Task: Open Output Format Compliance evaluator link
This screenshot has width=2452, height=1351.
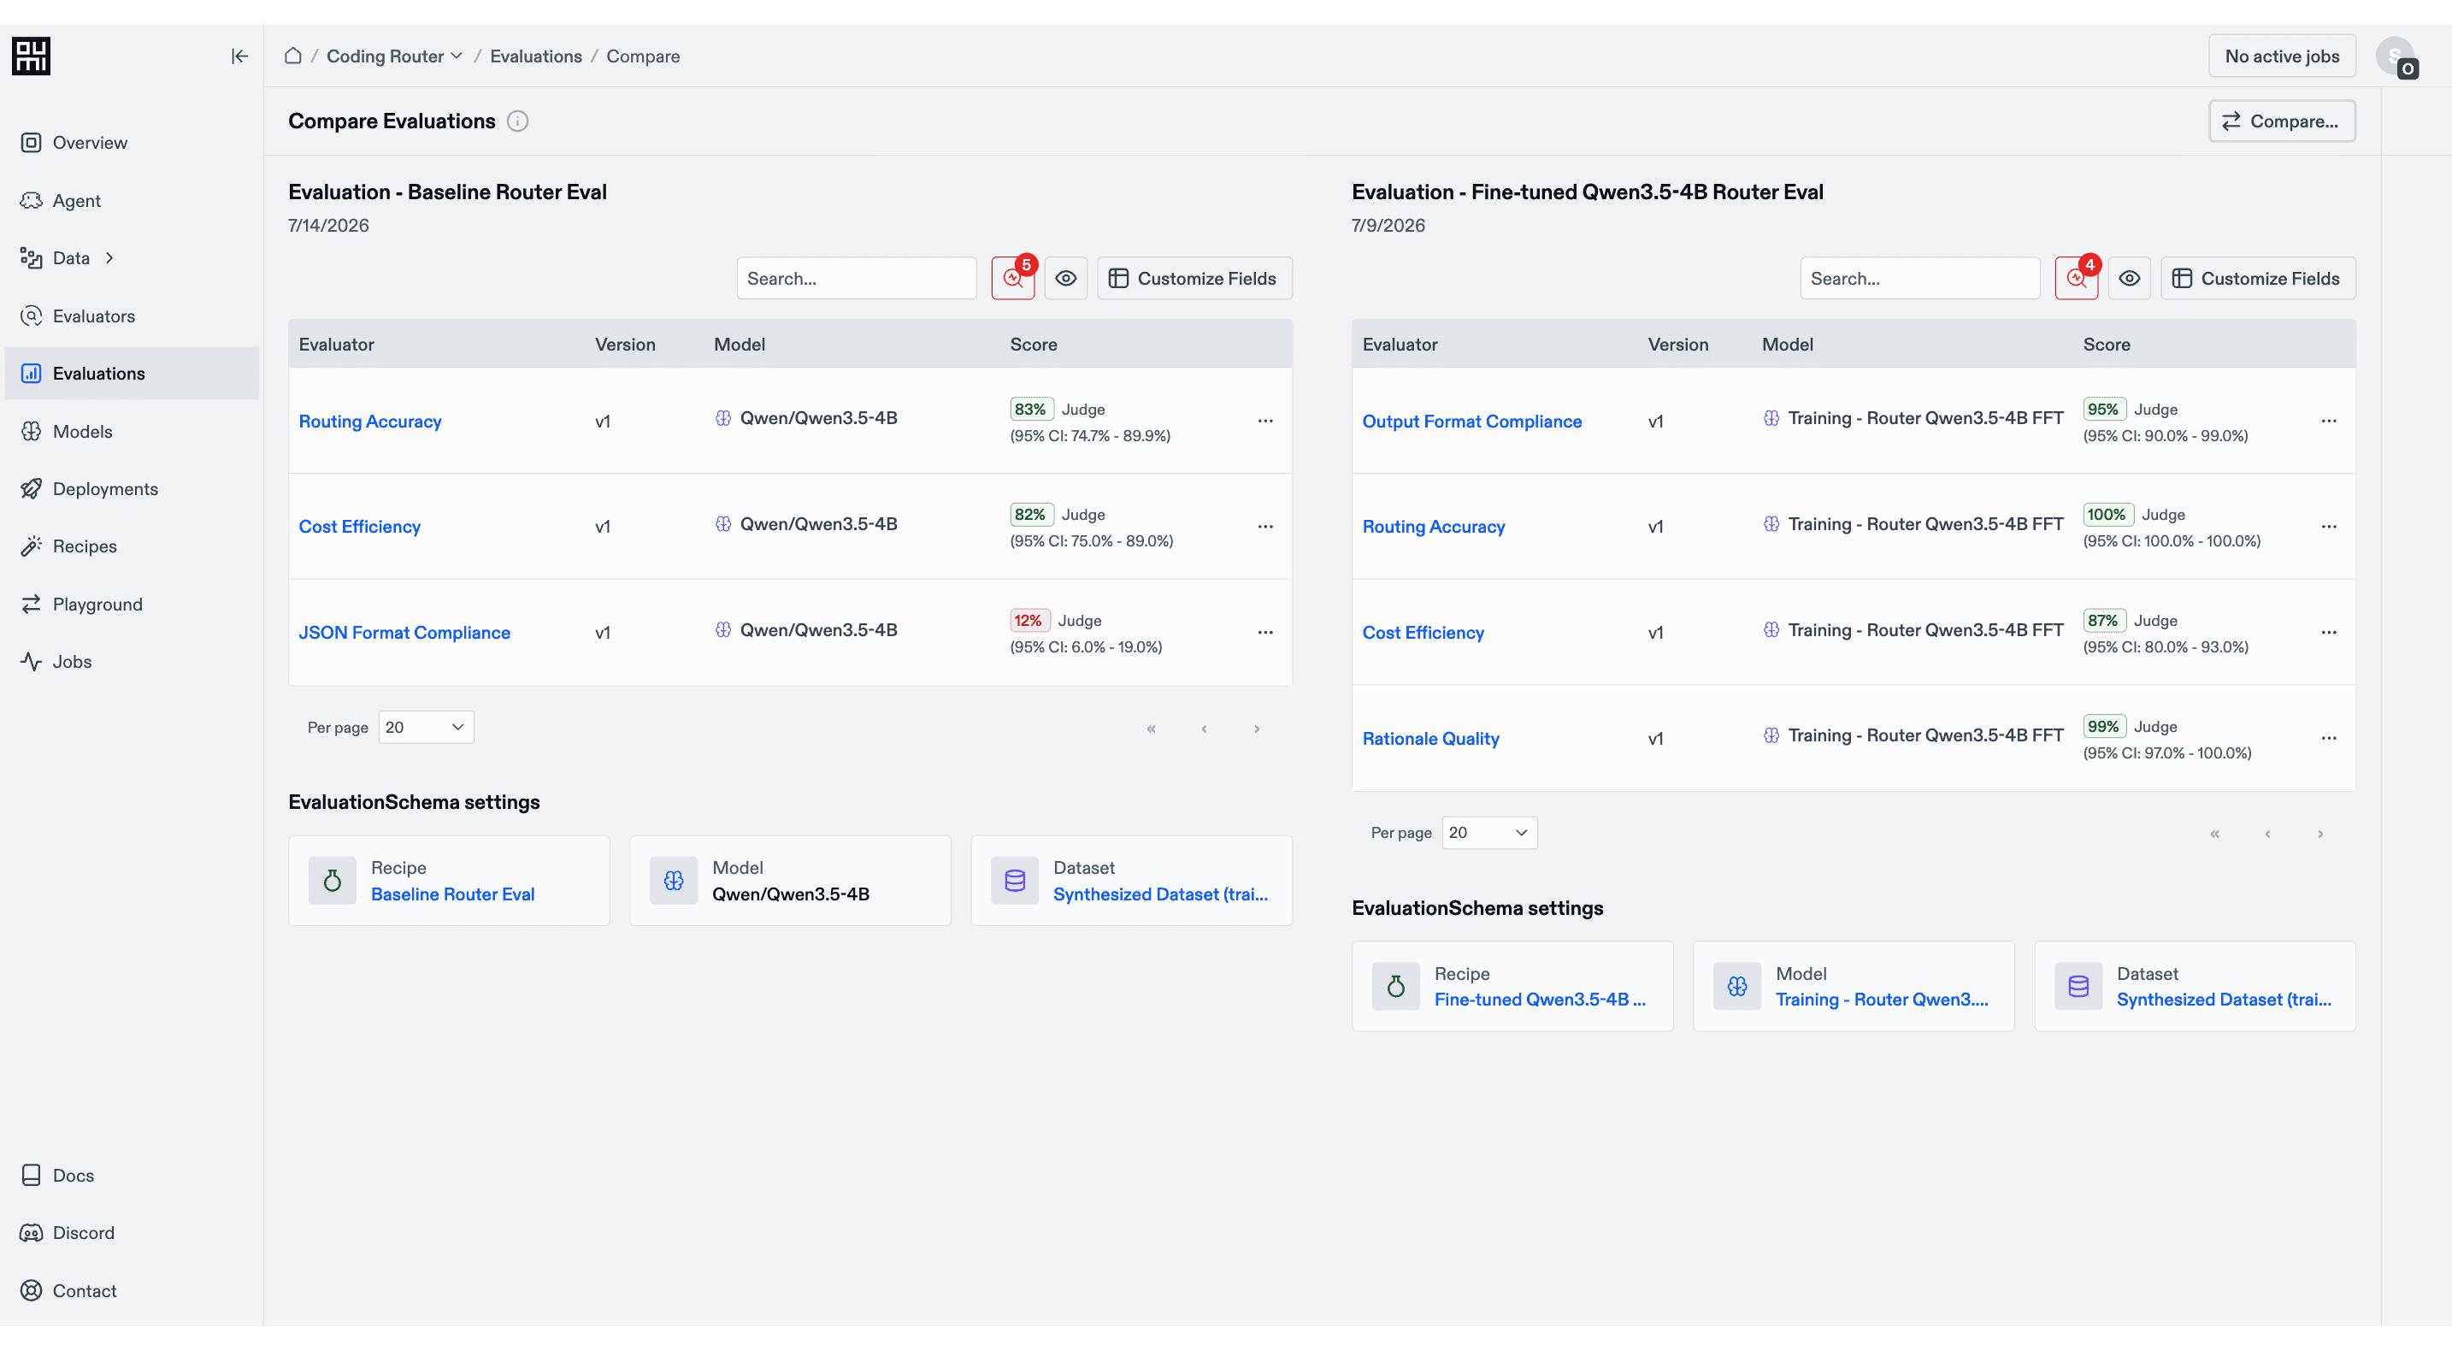Action: [1471, 421]
